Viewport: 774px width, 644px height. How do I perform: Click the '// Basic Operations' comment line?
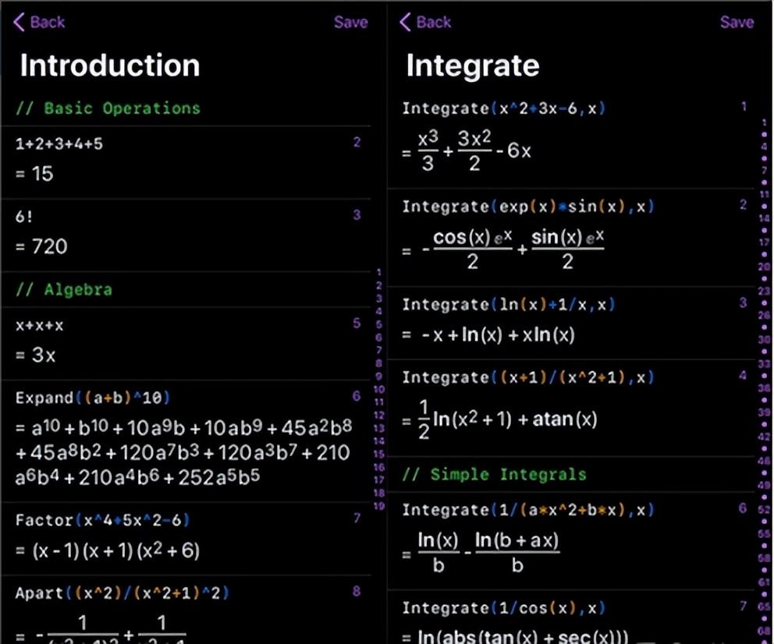tap(108, 108)
